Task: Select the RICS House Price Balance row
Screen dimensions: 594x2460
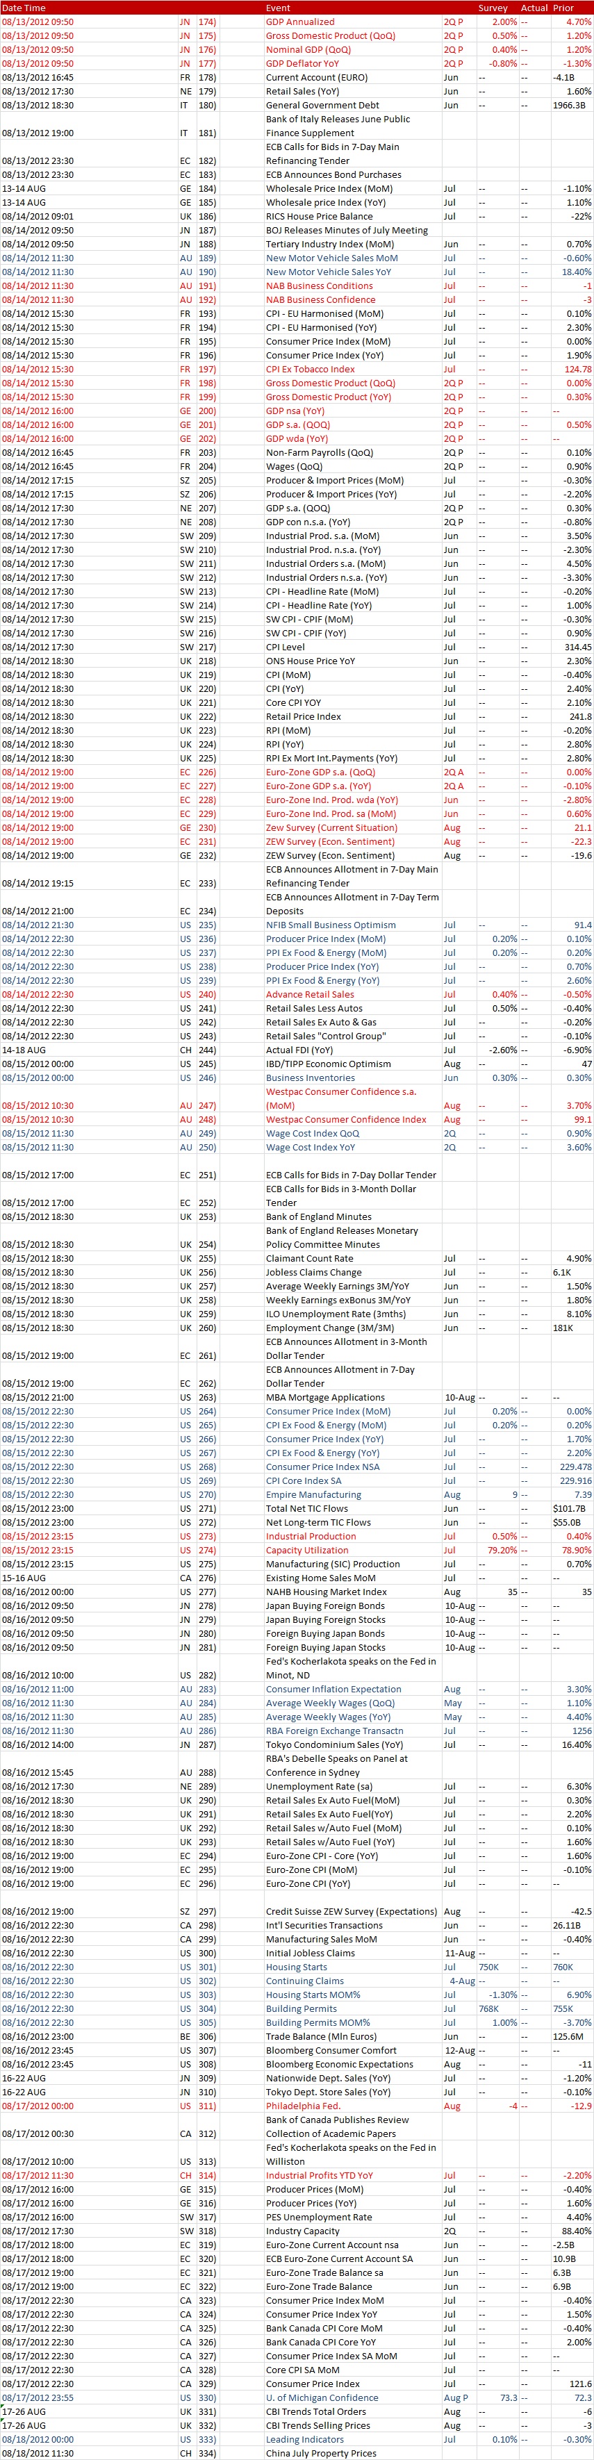Action: coord(312,217)
